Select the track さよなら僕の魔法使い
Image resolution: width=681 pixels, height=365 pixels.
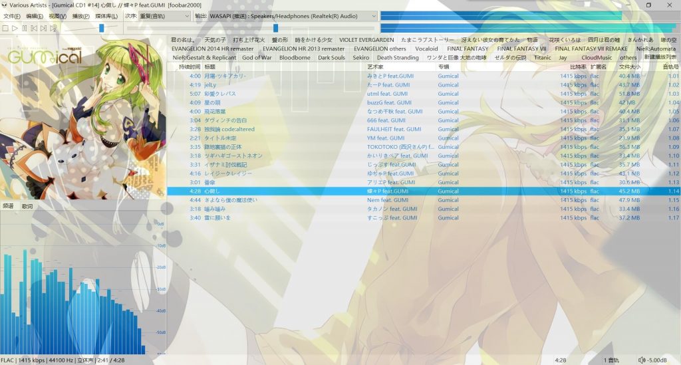tap(424, 200)
